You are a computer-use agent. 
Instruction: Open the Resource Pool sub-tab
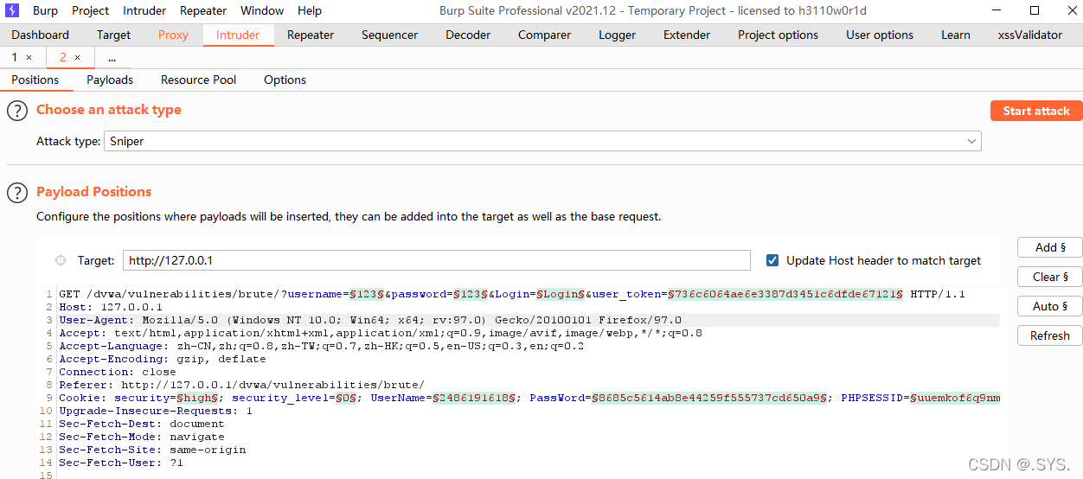click(x=198, y=80)
